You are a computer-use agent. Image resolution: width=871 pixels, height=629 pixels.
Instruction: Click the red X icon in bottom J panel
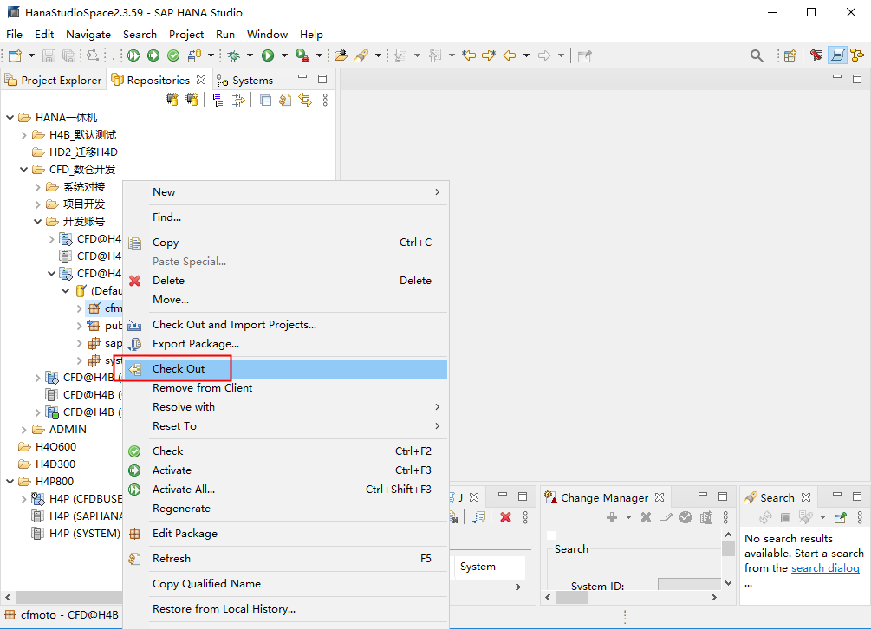tap(505, 517)
